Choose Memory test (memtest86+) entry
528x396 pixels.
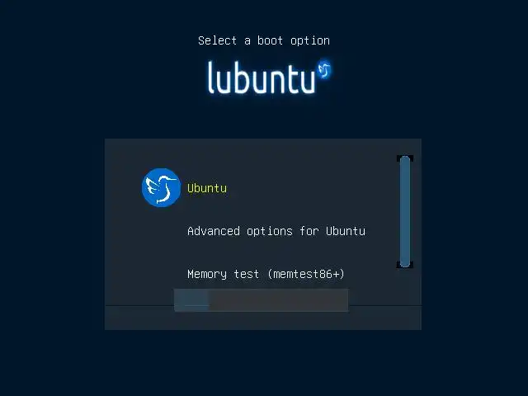pos(266,274)
